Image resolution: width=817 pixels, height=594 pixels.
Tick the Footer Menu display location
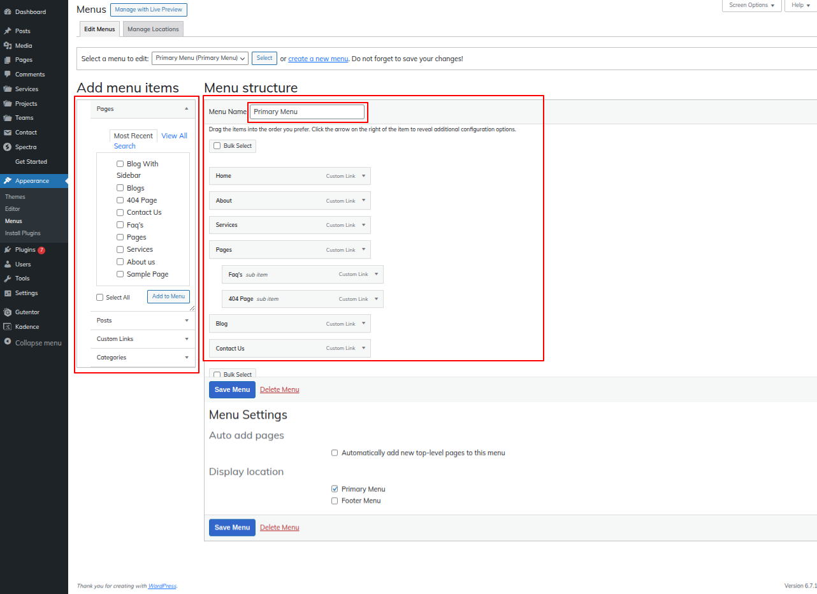(x=335, y=501)
